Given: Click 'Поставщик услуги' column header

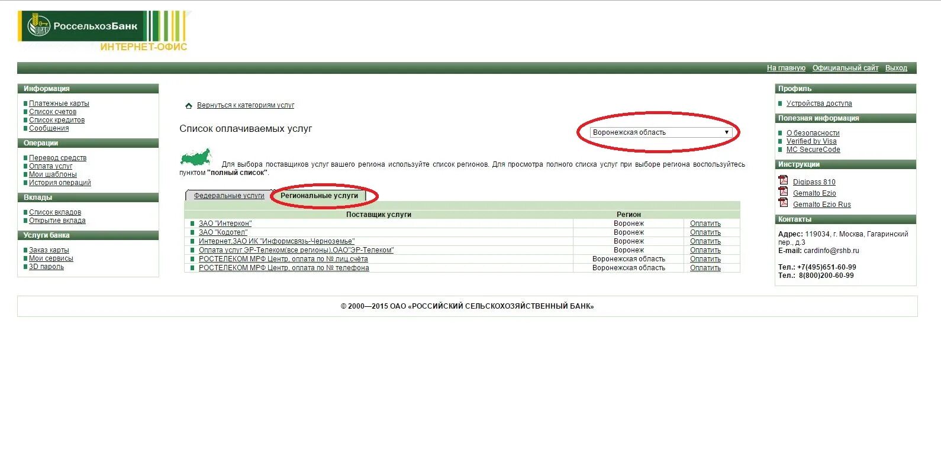Looking at the screenshot, I should [x=379, y=215].
